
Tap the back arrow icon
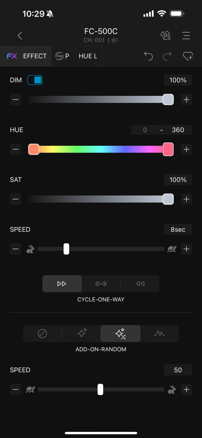pos(20,35)
